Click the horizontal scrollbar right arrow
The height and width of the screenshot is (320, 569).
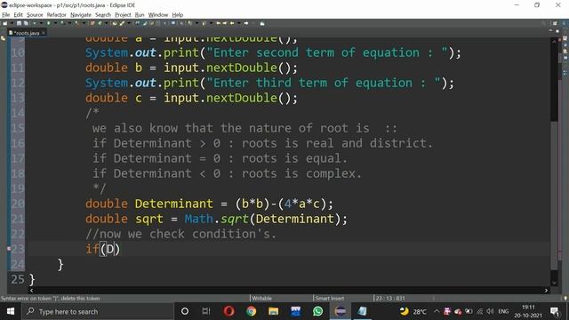click(546, 291)
